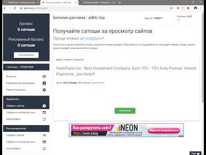Click the 1 Биткоин exchange rate bar

pyautogui.click(x=26, y=67)
